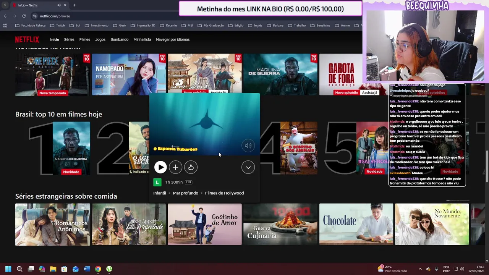Screen dimensions: 489x275
Task: Open Guerra Culinária thumbnail
Action: tap(280, 224)
